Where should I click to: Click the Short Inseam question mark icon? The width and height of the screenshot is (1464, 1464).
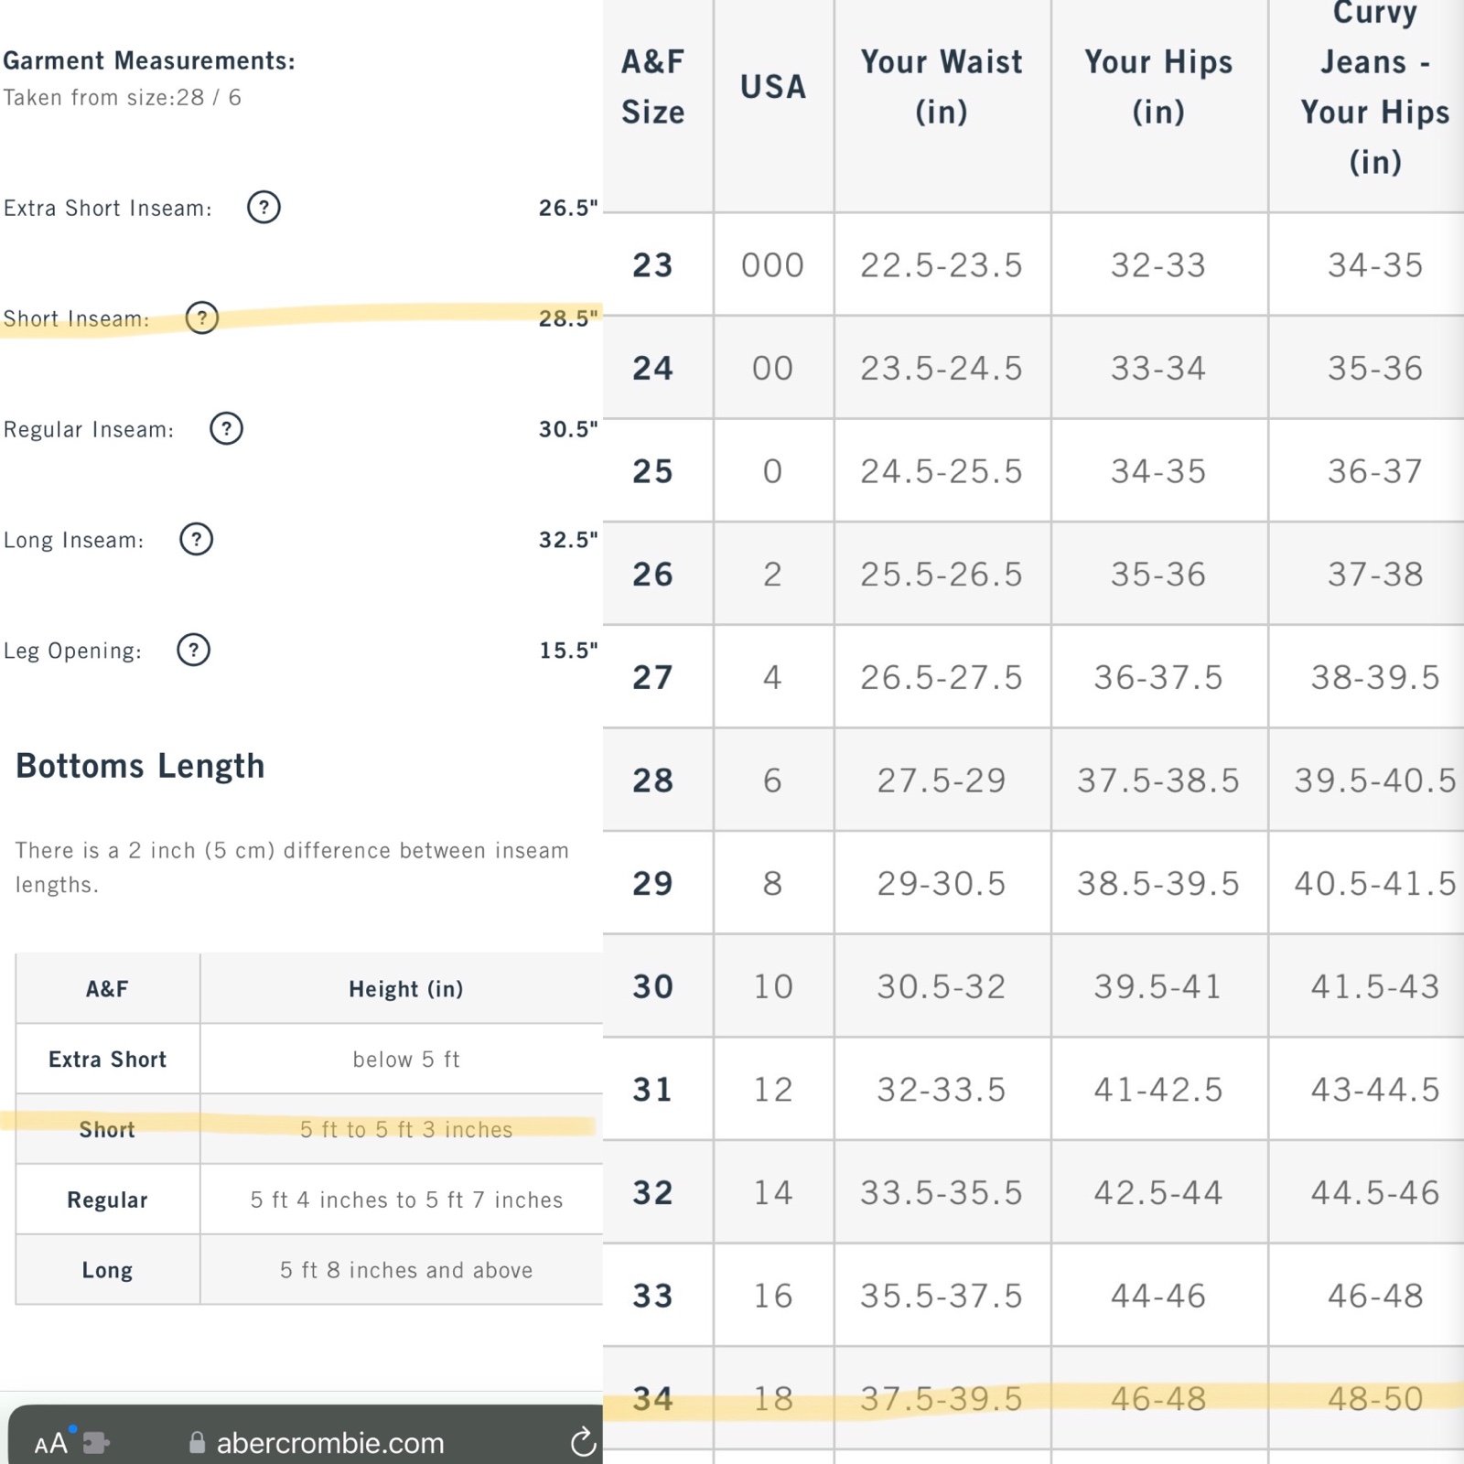pos(202,318)
